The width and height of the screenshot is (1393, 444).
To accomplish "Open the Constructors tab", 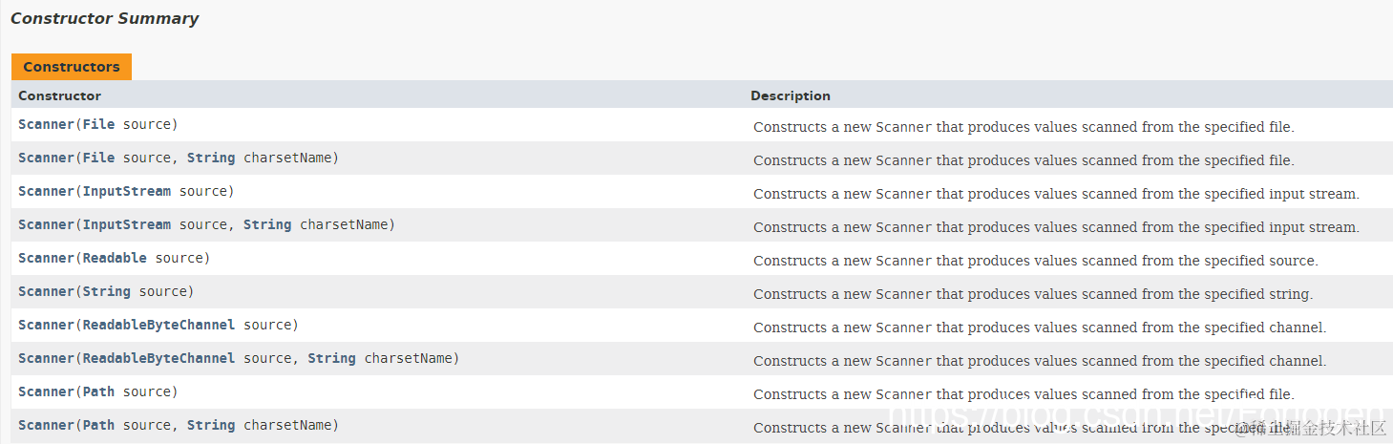I will pyautogui.click(x=72, y=67).
